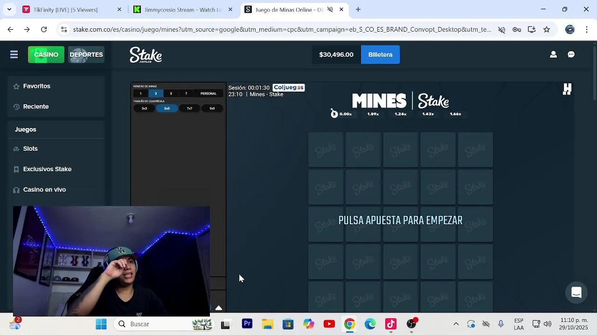Open the Chrome profile avatar
The width and height of the screenshot is (597, 335).
coord(570,29)
